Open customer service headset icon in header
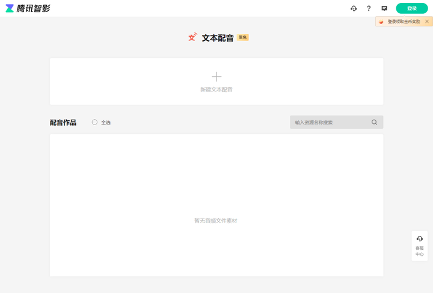Viewport: 433px width, 293px height. (354, 8)
